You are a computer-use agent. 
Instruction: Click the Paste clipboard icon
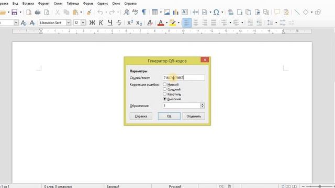point(75,12)
